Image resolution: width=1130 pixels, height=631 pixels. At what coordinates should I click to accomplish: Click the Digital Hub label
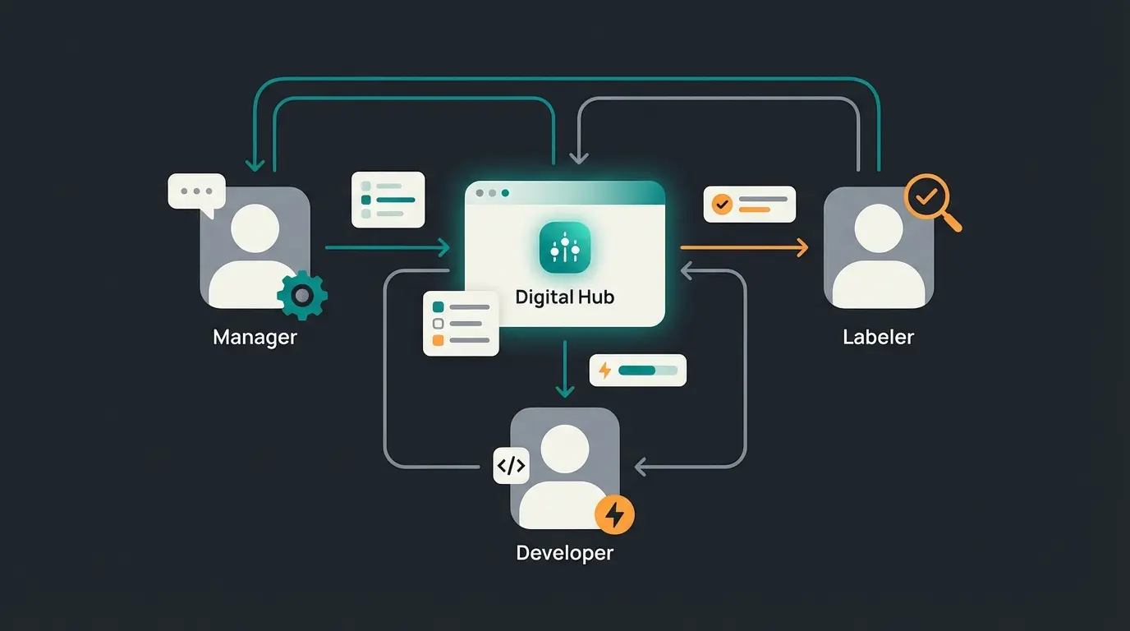(x=564, y=297)
